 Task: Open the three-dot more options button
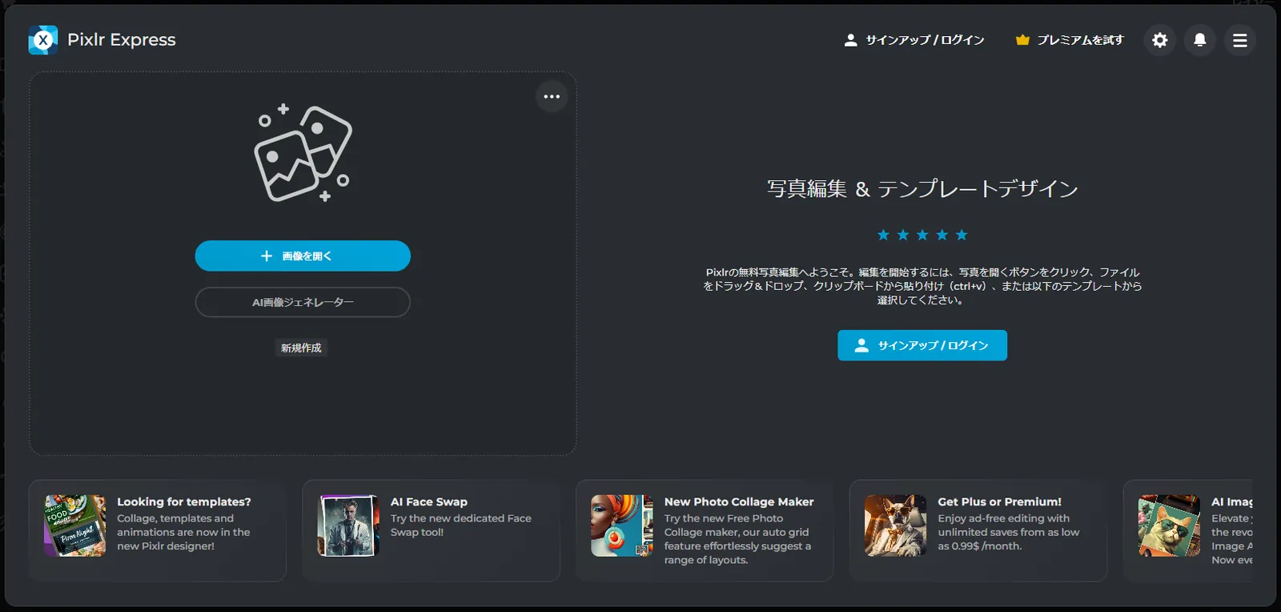pos(552,97)
